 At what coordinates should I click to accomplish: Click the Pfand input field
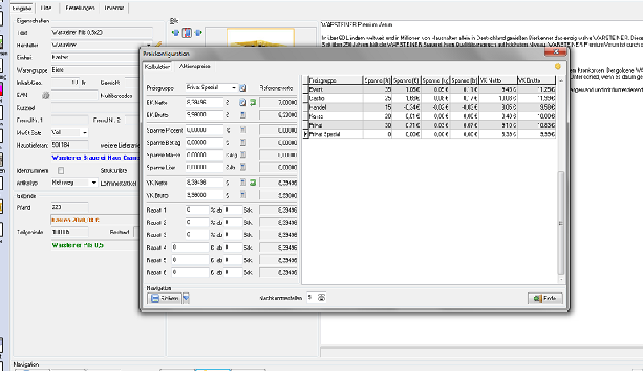[69, 207]
